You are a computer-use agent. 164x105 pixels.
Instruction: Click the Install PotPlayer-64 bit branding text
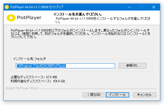tap(22, 88)
